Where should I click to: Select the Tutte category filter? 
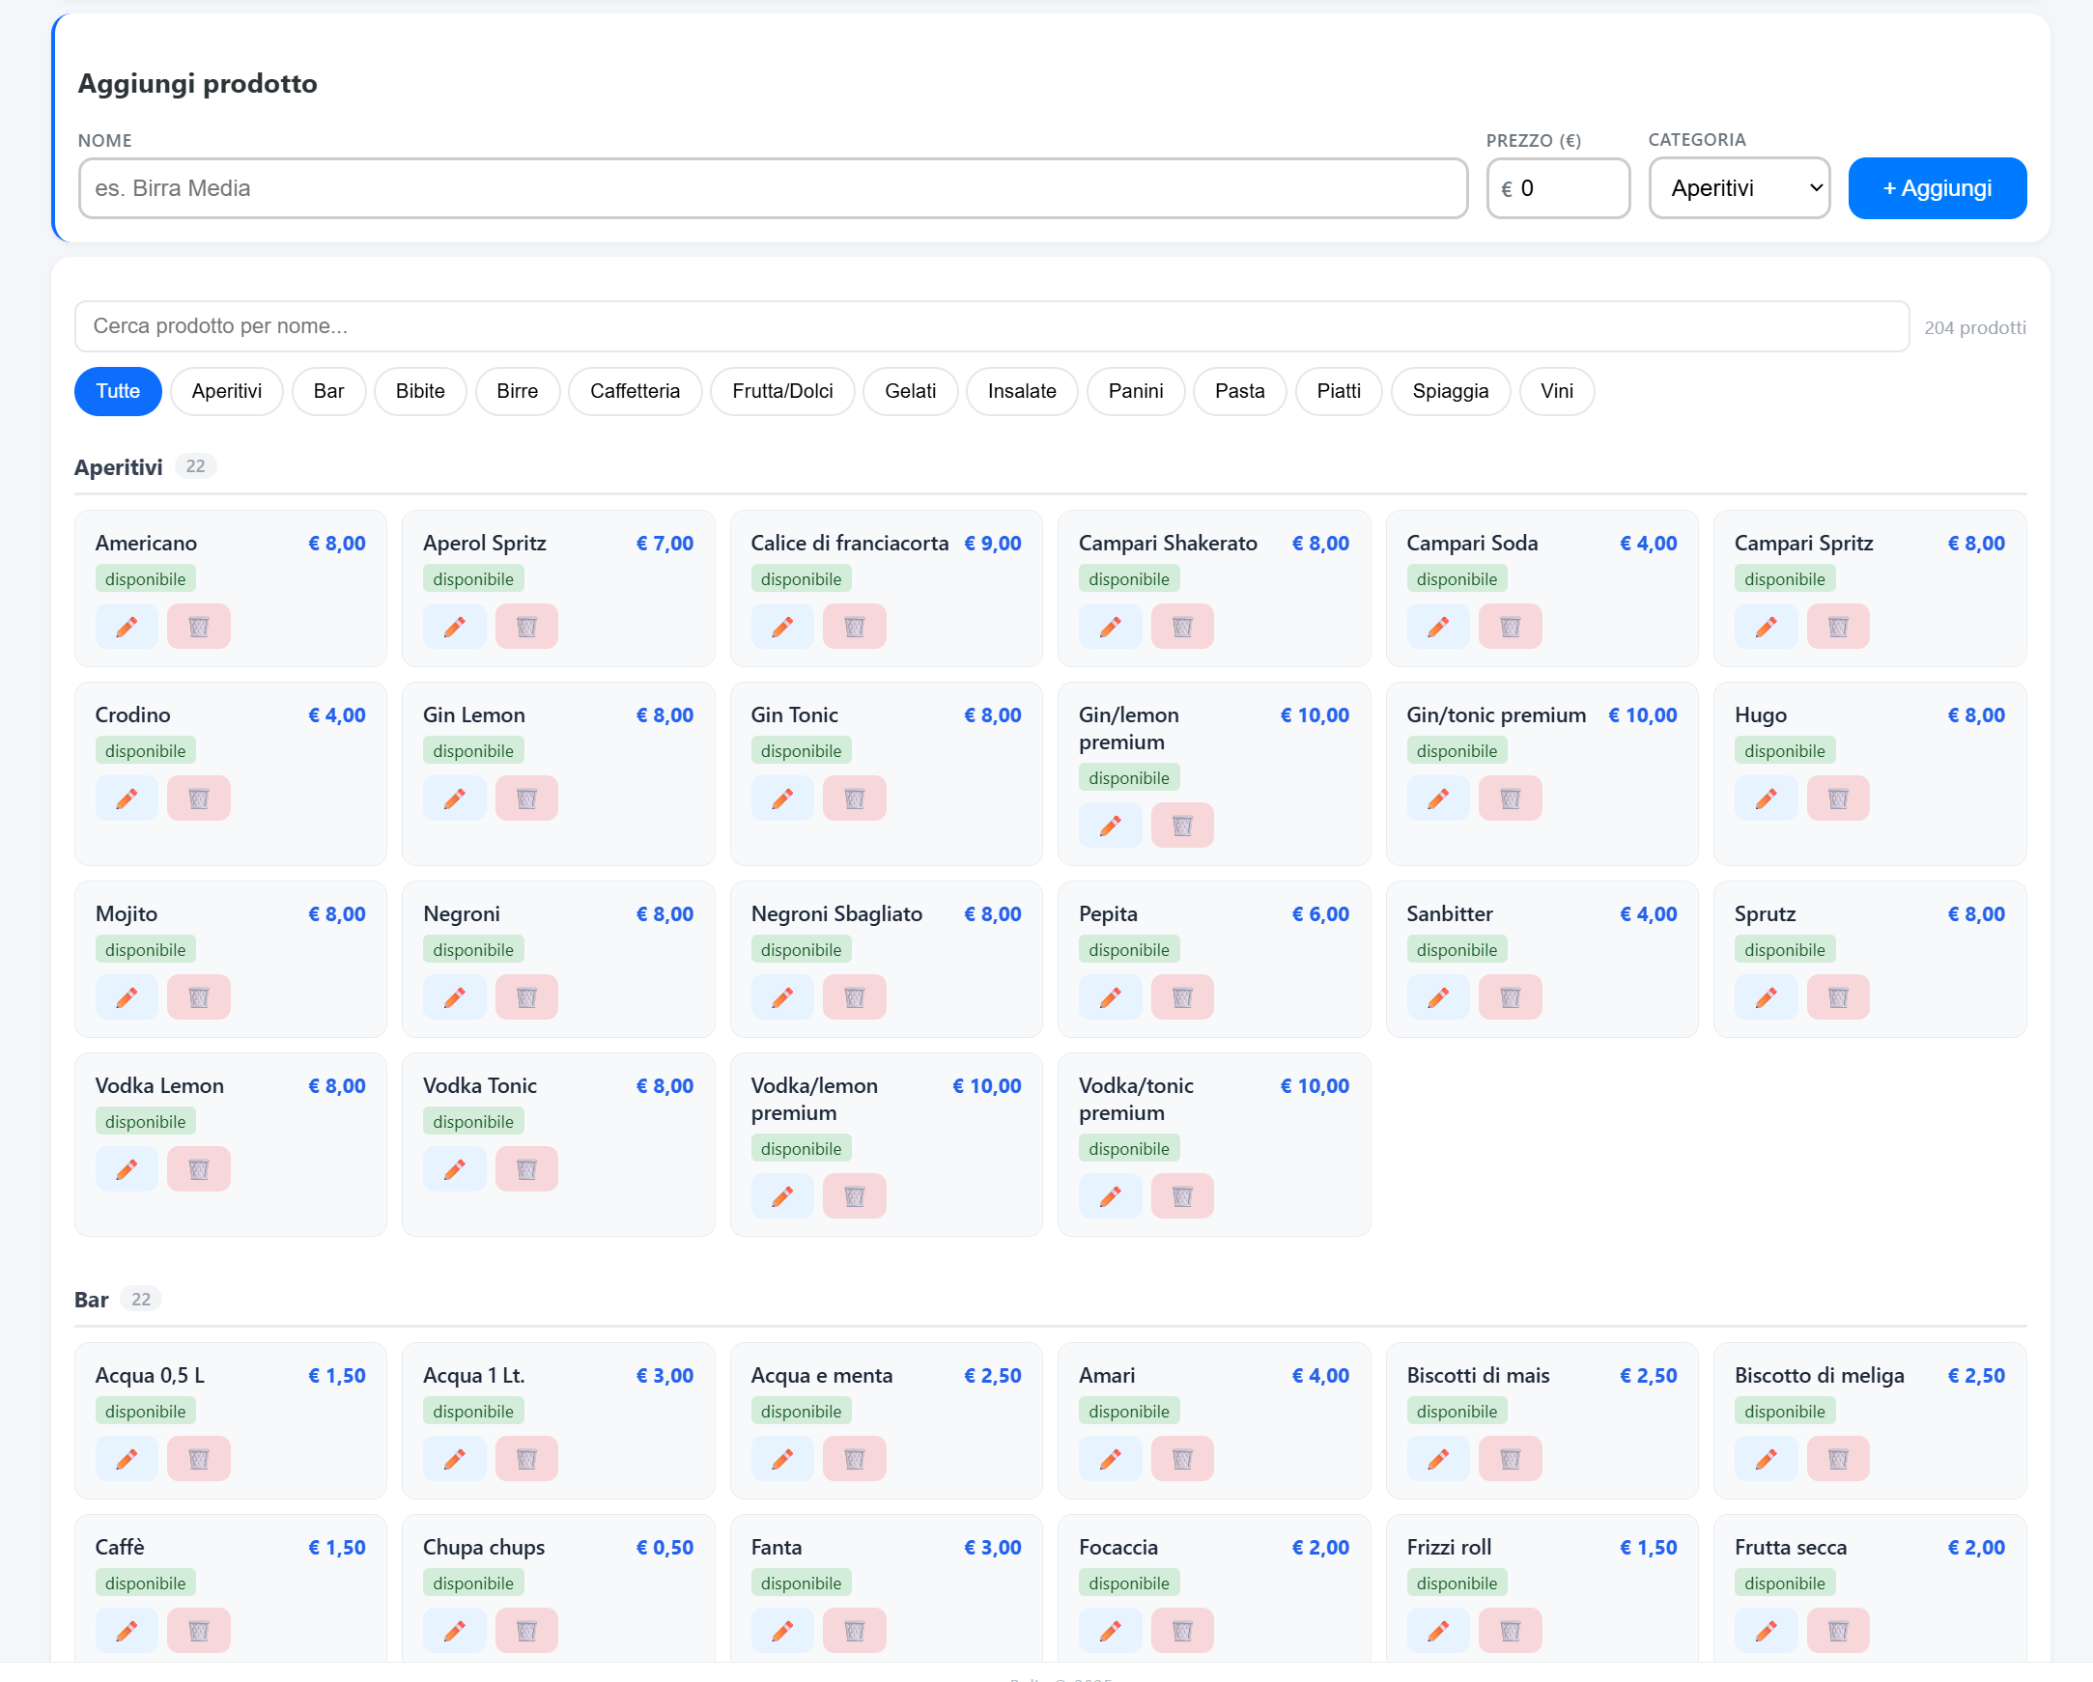118,391
